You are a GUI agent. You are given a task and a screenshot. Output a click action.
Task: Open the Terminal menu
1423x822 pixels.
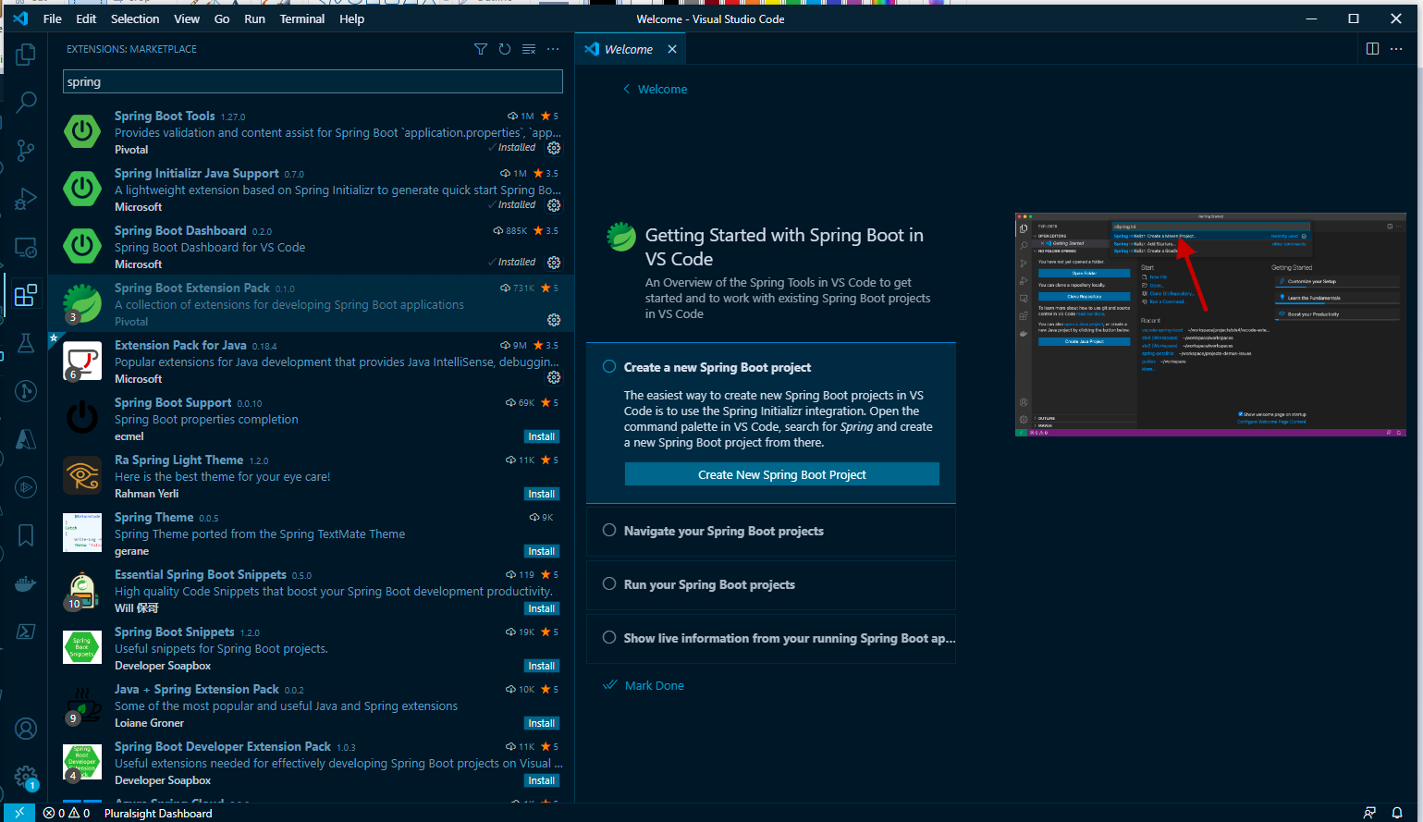point(301,18)
